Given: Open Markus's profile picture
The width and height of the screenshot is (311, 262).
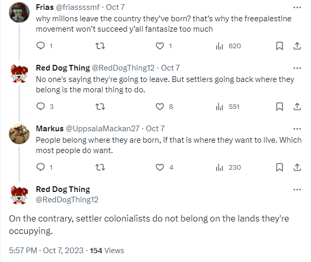Looking at the screenshot, I should (19, 135).
